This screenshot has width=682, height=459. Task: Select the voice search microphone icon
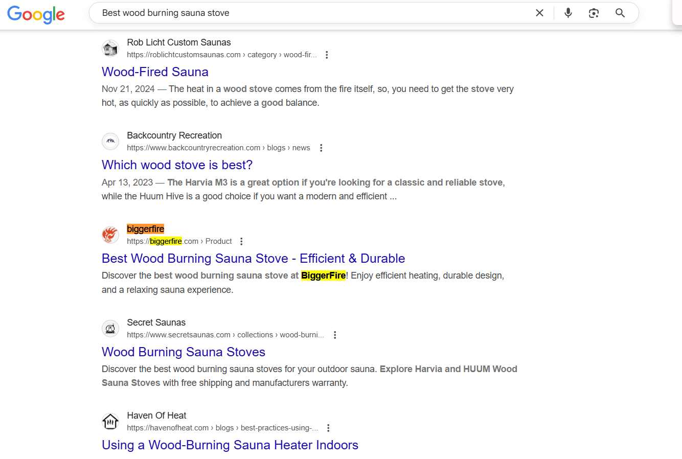(568, 13)
